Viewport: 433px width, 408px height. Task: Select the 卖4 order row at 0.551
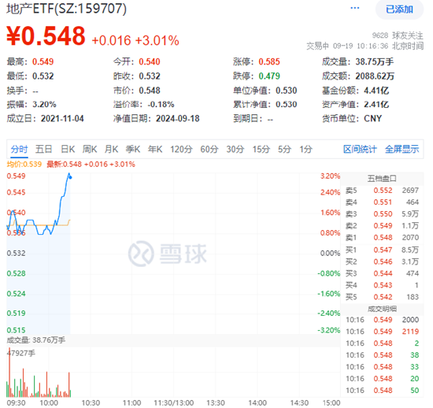pos(382,202)
